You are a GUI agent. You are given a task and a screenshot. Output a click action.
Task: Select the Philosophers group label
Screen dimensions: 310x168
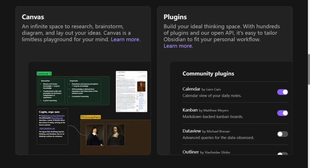coord(90,117)
